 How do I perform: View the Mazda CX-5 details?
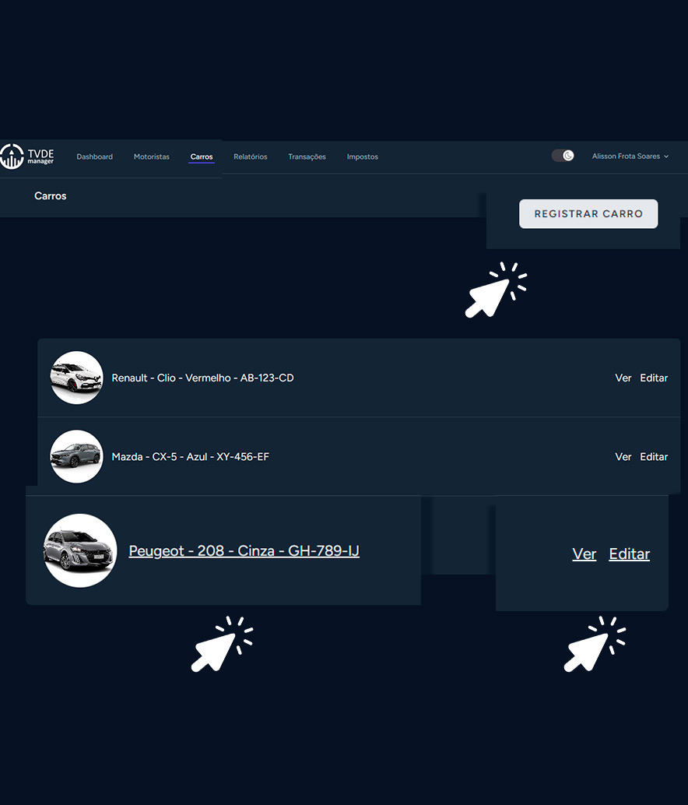[623, 457]
